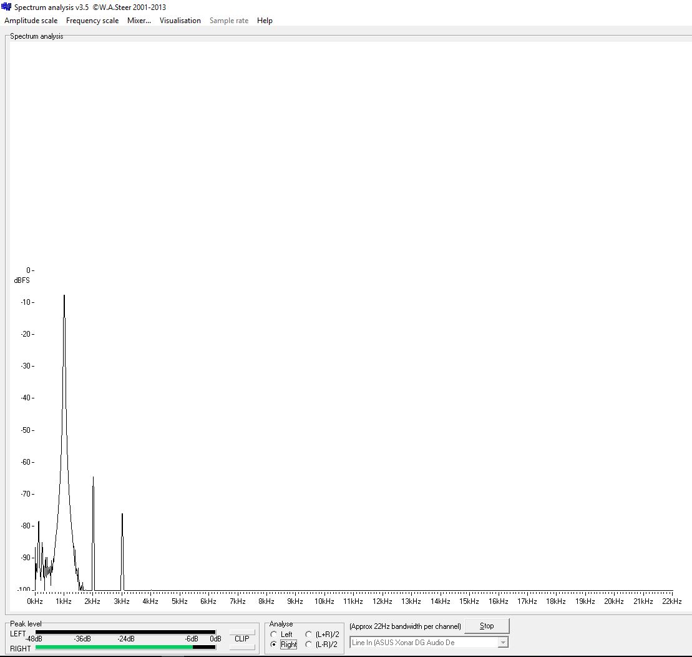Click the -48dB peak meter label
The width and height of the screenshot is (692, 657).
click(x=34, y=639)
